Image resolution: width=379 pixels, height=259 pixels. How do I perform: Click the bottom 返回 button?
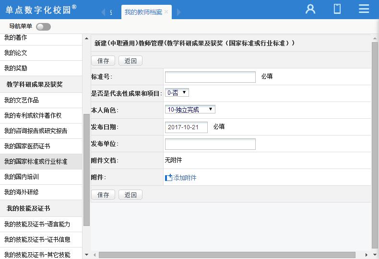click(x=130, y=195)
